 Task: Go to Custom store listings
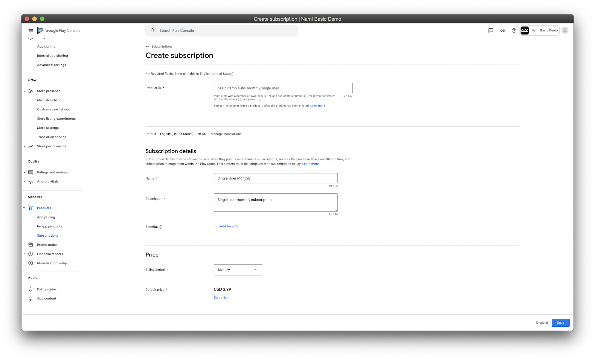point(53,109)
